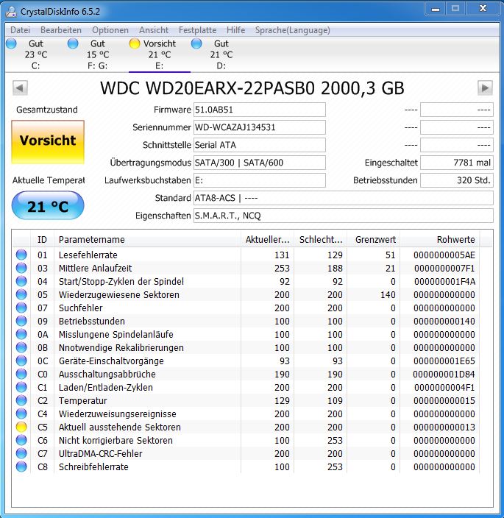Click yellow orb of Aktuell ausstehende Sektoren
The width and height of the screenshot is (504, 518).
pos(21,427)
